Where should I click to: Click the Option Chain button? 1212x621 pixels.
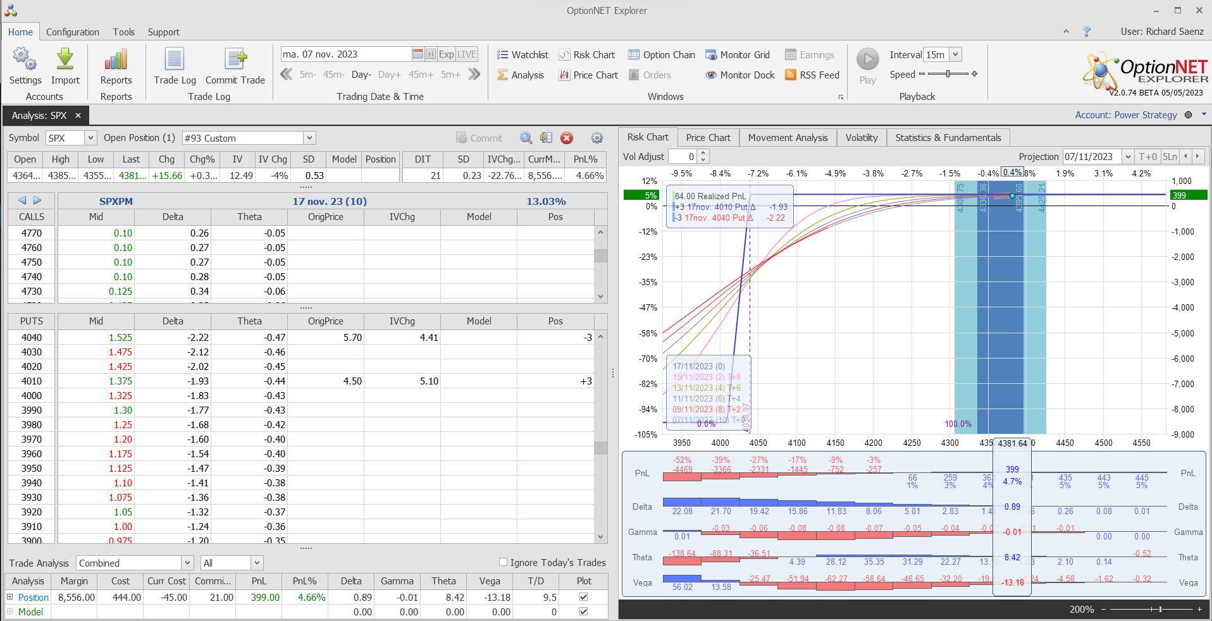click(x=662, y=55)
